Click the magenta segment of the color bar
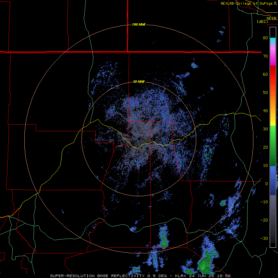The width and height of the screenshot is (278, 278). pyautogui.click(x=273, y=57)
